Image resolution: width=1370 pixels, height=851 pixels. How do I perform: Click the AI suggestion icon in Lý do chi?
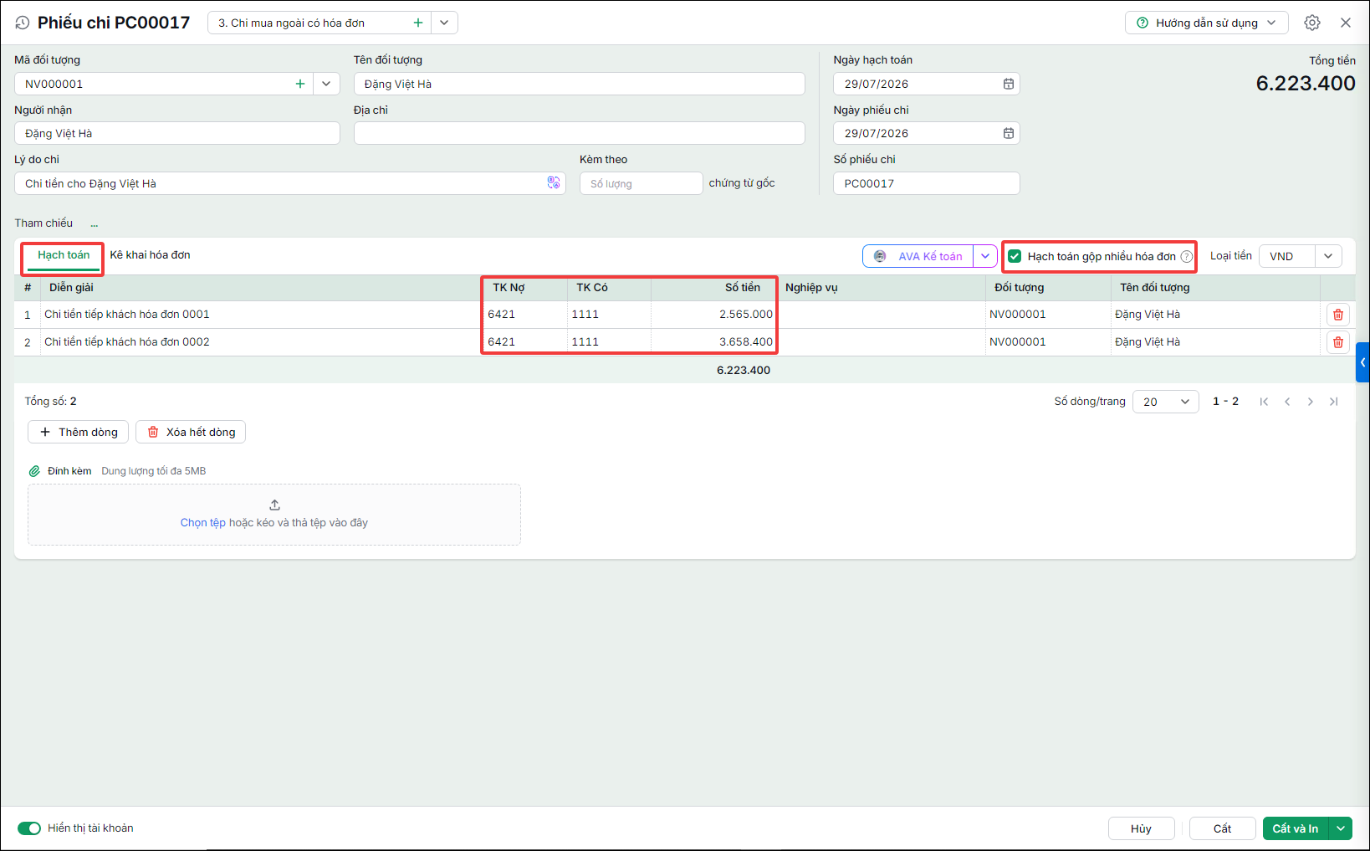tap(554, 182)
